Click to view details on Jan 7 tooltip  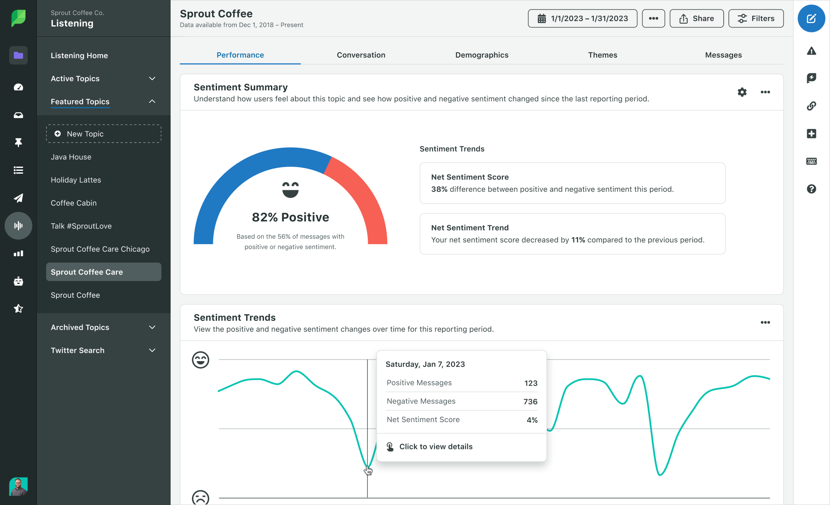[436, 447]
